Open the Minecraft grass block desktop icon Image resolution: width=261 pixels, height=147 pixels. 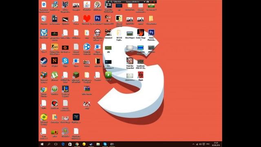point(76,75)
